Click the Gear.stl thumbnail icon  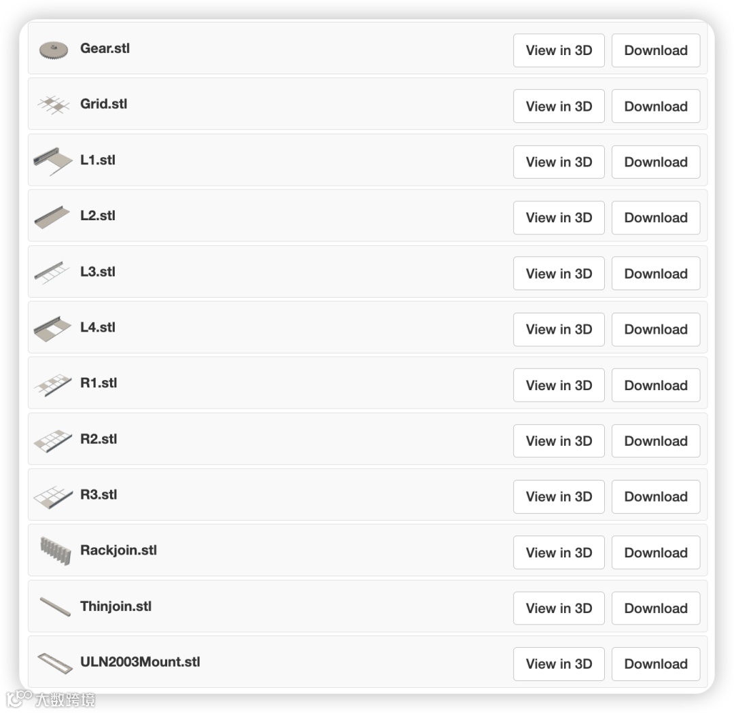coord(54,50)
